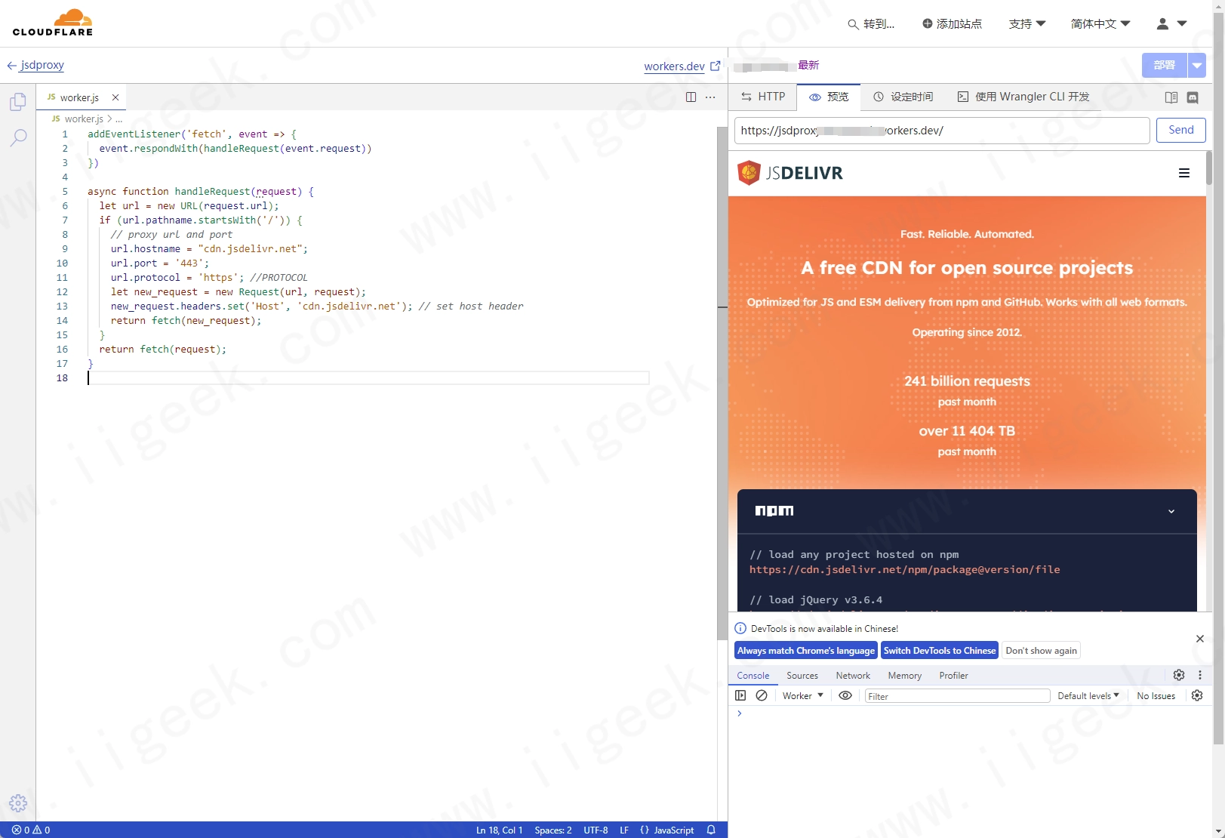Open the Explorer files icon in sidebar

18,101
